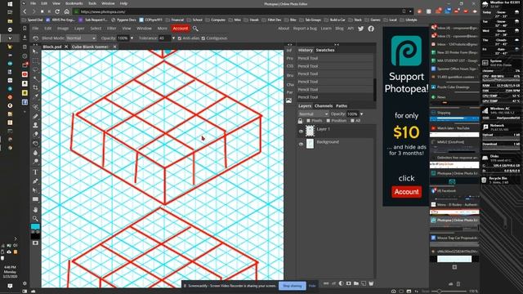Click the red Account button in menu bar

pos(180,29)
